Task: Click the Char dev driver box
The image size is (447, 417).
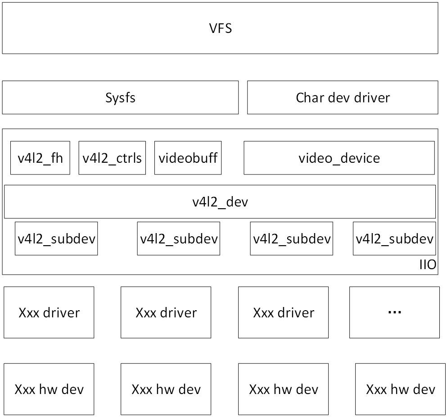Action: tap(343, 97)
